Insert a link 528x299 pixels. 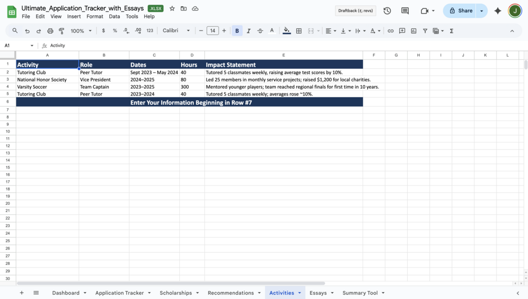point(390,30)
